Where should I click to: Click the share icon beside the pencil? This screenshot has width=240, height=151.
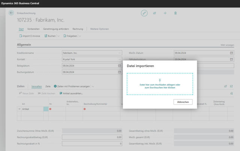tap(154, 13)
